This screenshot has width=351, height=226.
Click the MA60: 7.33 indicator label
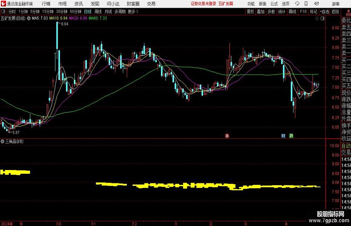click(x=98, y=18)
